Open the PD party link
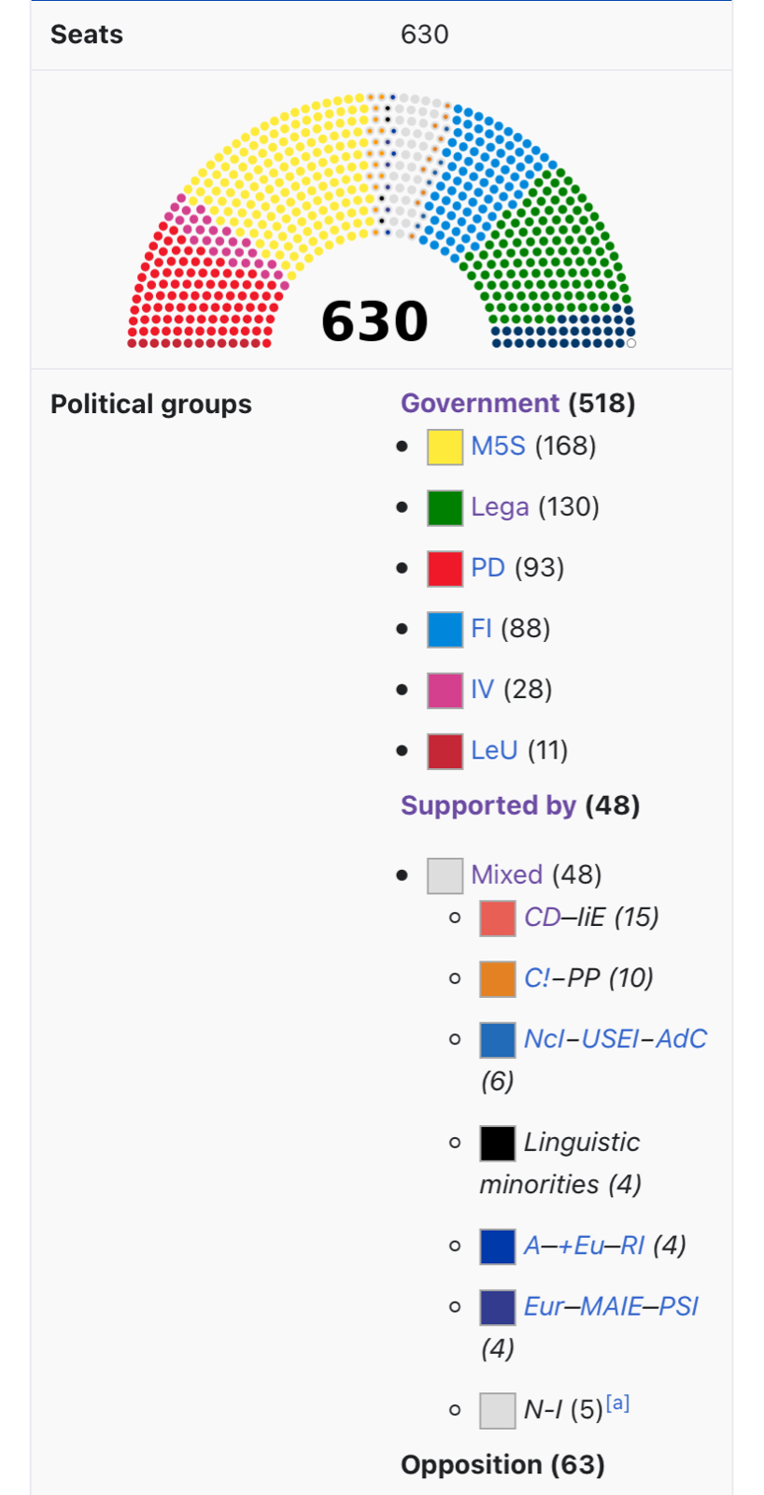The height and width of the screenshot is (1495, 764). tap(488, 567)
